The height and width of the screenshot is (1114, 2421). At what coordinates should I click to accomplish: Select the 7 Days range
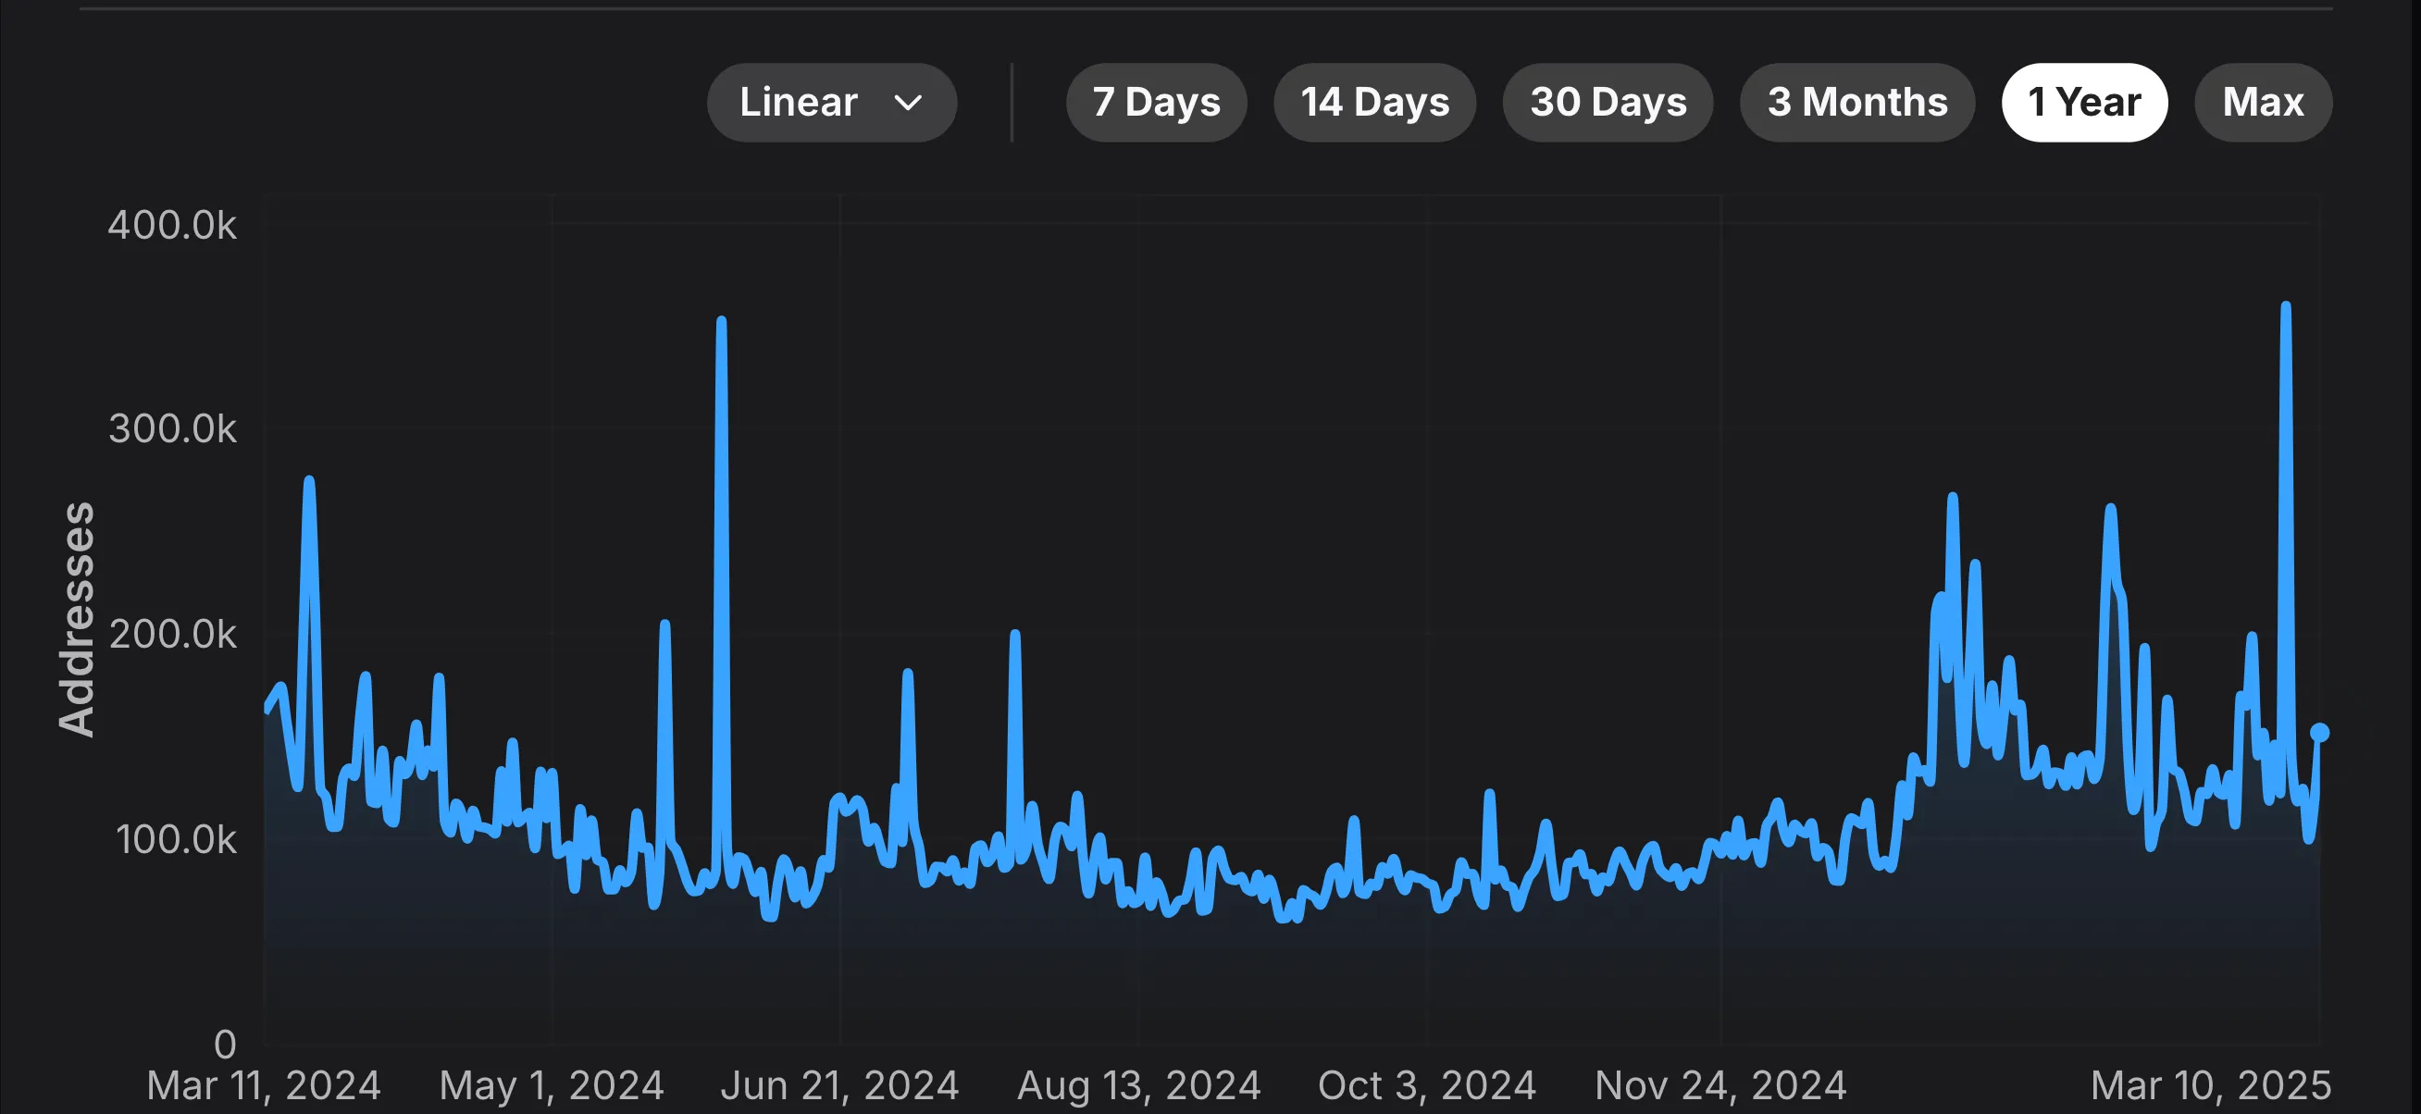coord(1156,103)
